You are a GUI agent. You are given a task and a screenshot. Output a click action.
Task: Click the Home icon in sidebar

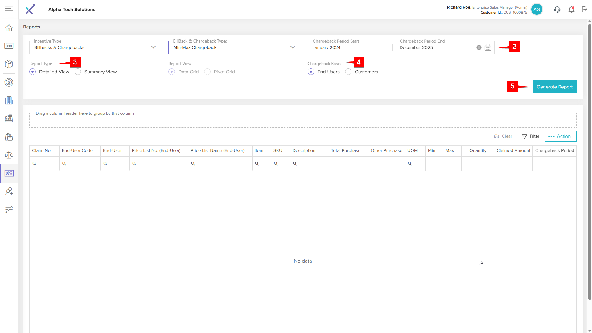pyautogui.click(x=9, y=28)
